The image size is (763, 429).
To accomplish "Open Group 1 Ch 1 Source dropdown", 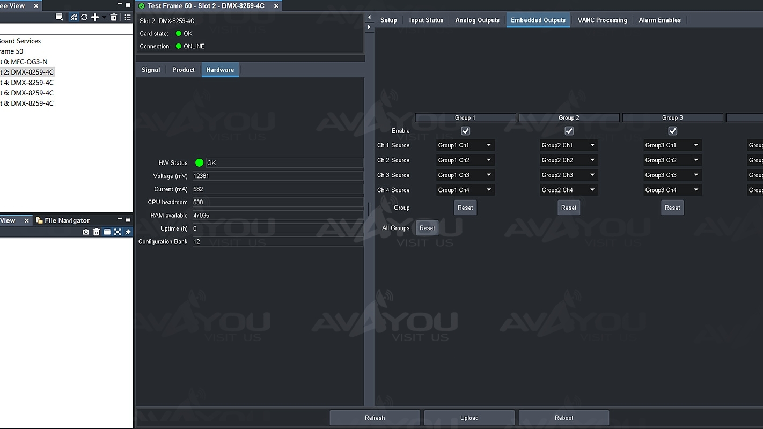I will pos(465,145).
